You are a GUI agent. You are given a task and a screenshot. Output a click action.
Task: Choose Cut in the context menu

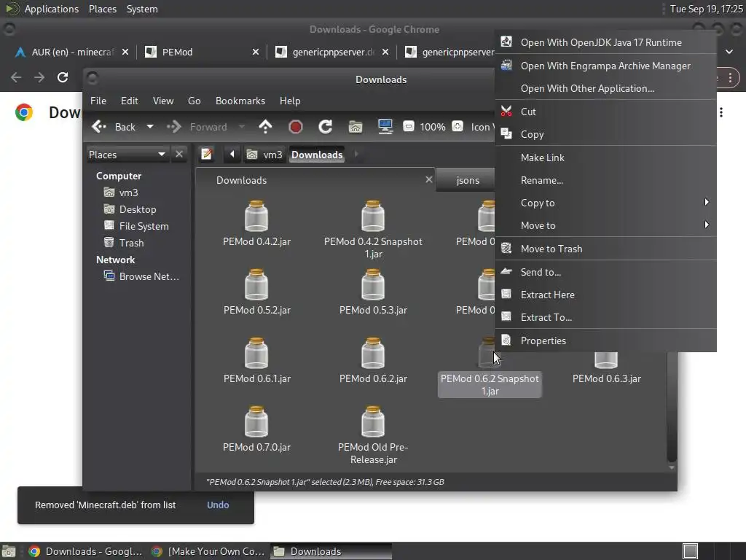pyautogui.click(x=605, y=112)
